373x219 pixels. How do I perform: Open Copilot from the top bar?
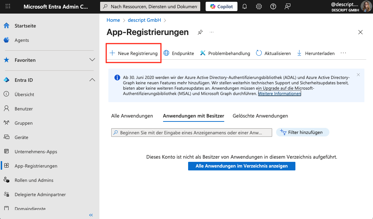[x=221, y=6]
